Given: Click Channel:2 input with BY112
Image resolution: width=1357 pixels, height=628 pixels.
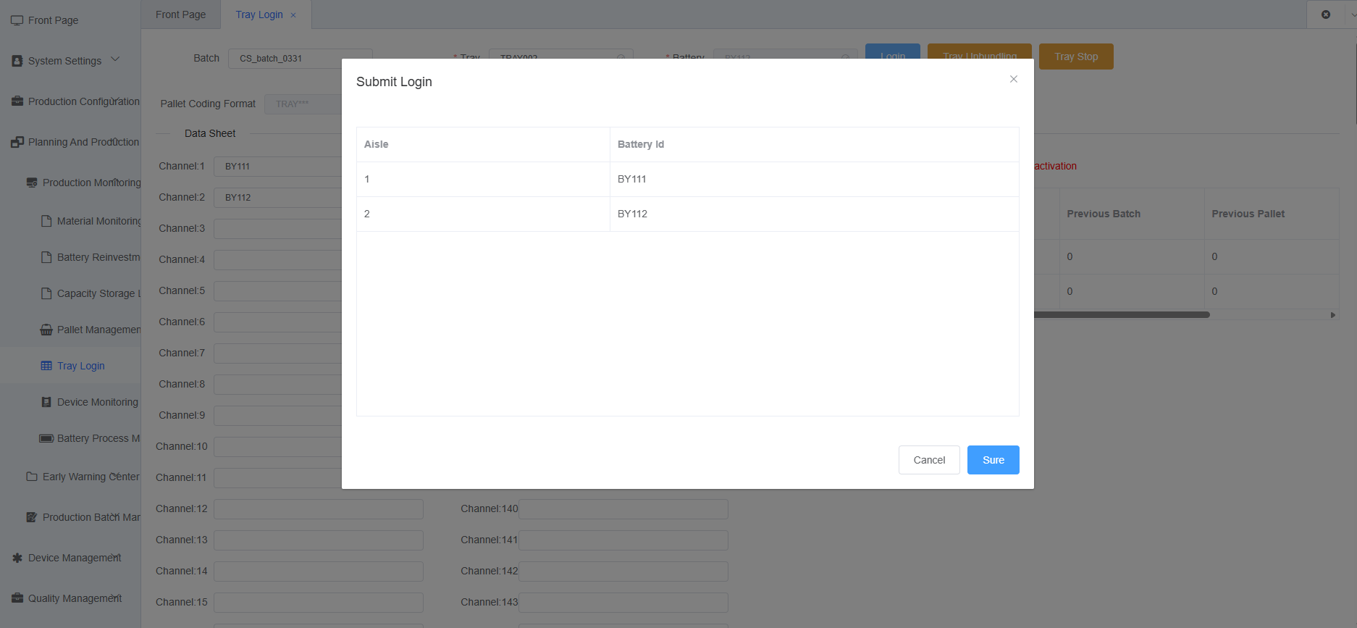Looking at the screenshot, I should pos(278,198).
